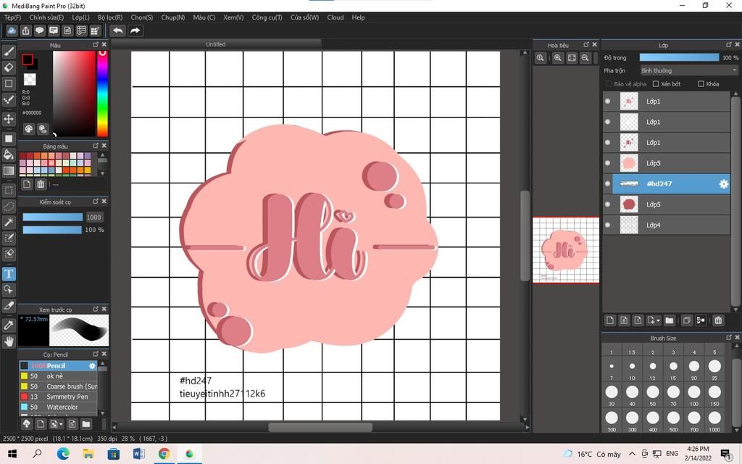Choose the 'ok nè' brush
Image resolution: width=742 pixels, height=464 pixels.
point(58,376)
